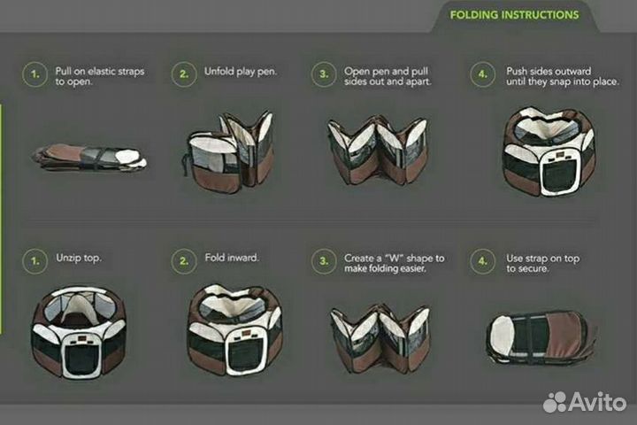637x425 pixels.
Task: Select the fold inward play pen image
Action: tap(234, 329)
